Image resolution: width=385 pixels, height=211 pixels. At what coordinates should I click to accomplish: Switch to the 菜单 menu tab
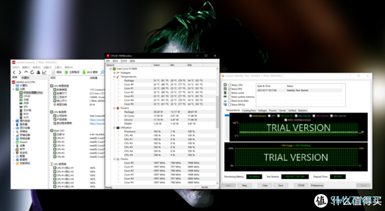[x=15, y=77]
